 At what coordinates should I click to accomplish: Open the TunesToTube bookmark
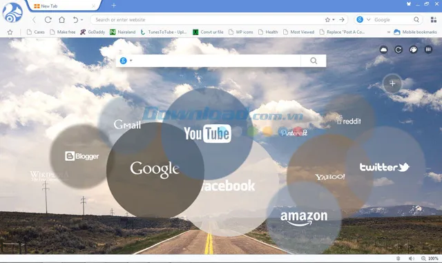click(164, 32)
